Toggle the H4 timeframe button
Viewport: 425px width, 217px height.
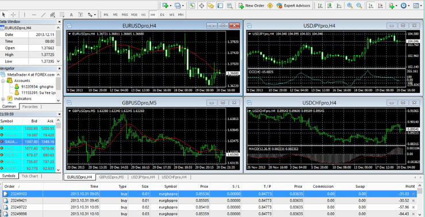point(153,14)
